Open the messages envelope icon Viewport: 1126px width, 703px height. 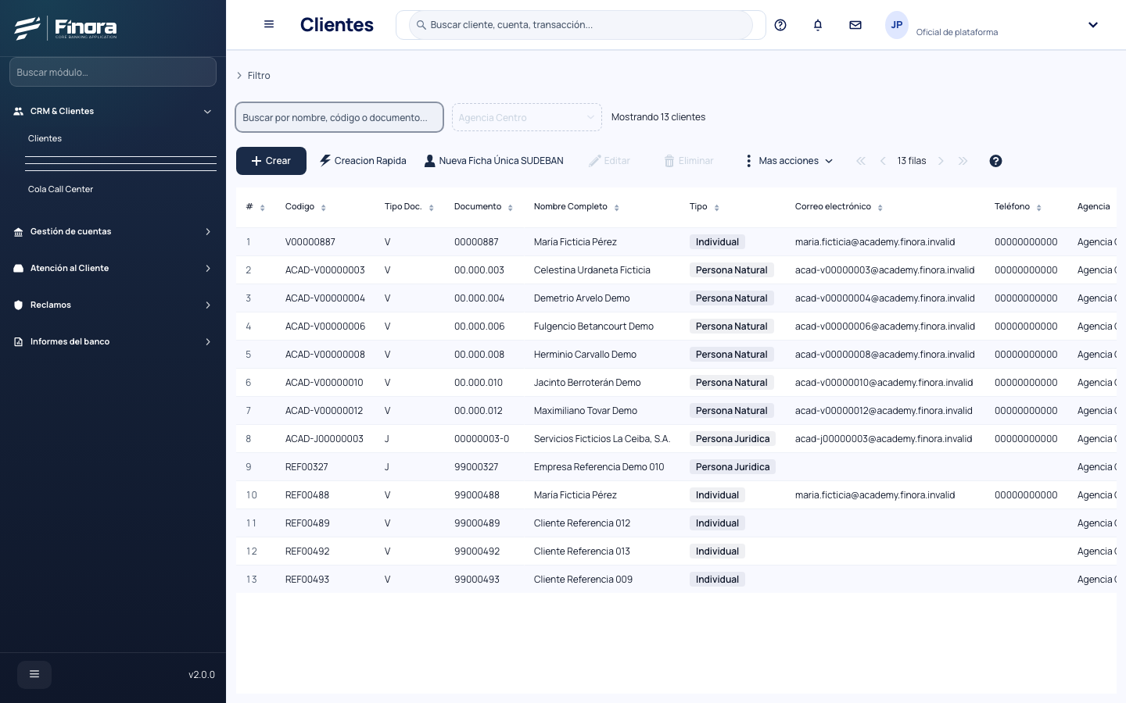point(855,25)
